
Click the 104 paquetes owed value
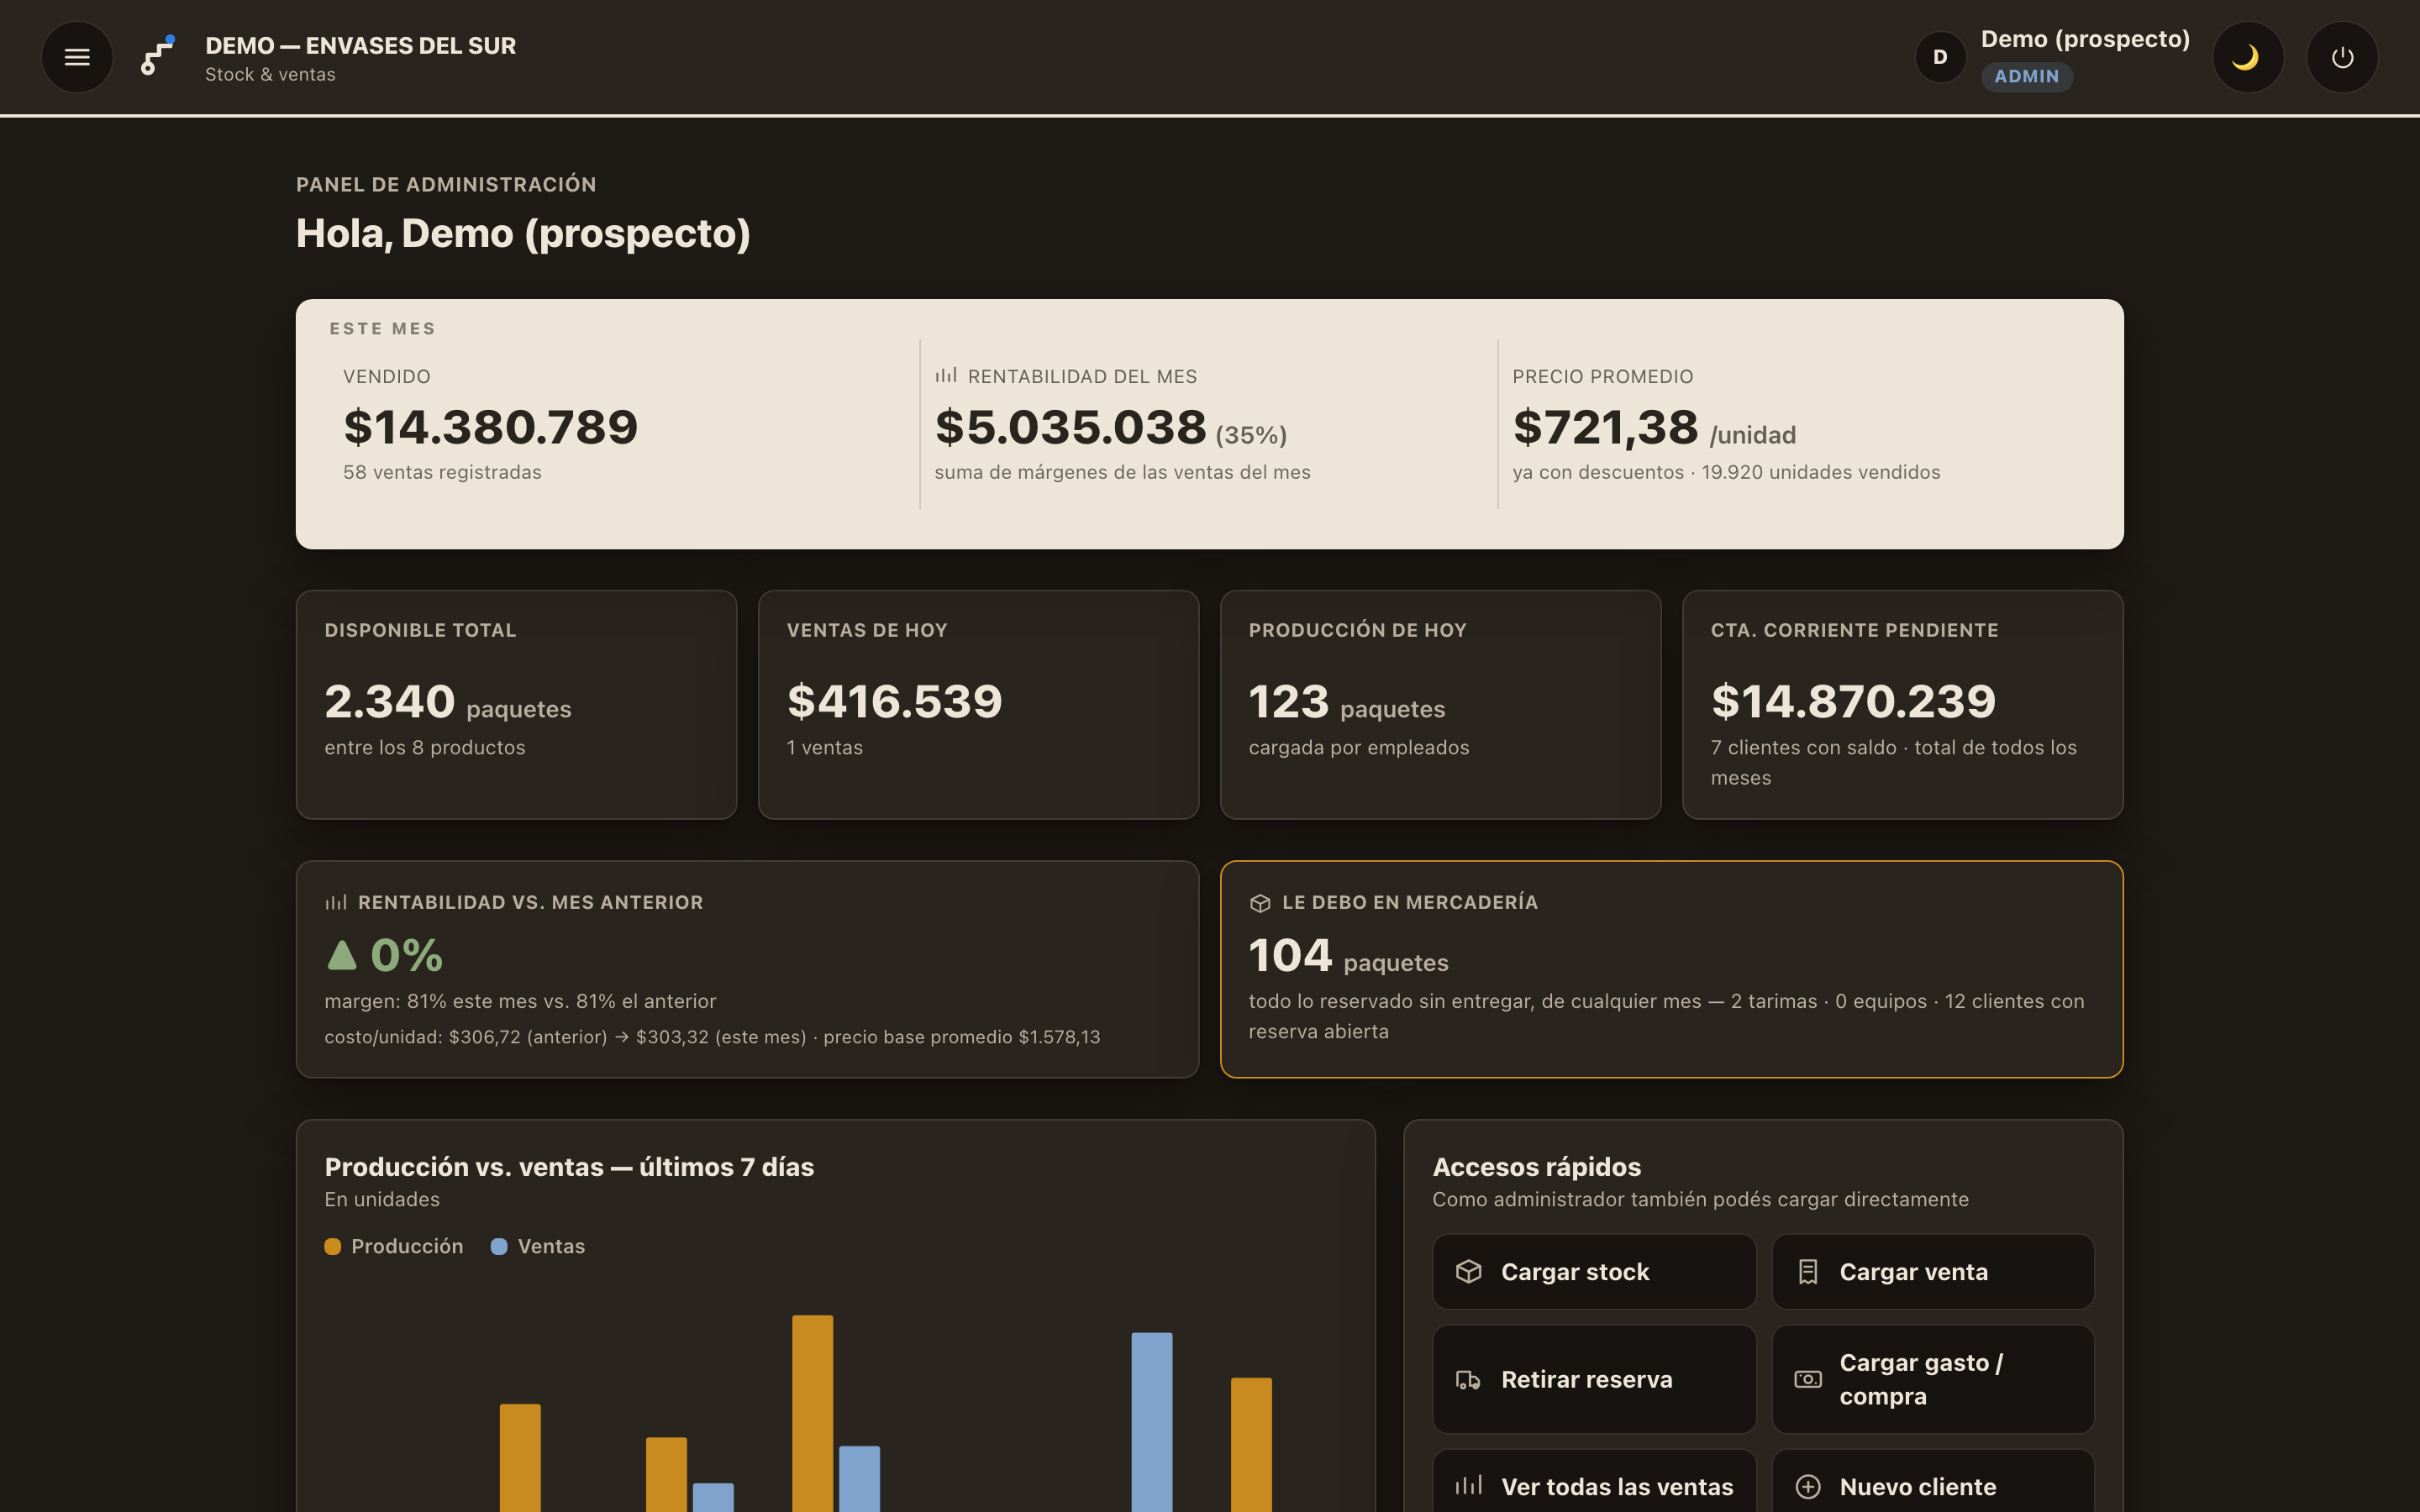pos(1348,955)
